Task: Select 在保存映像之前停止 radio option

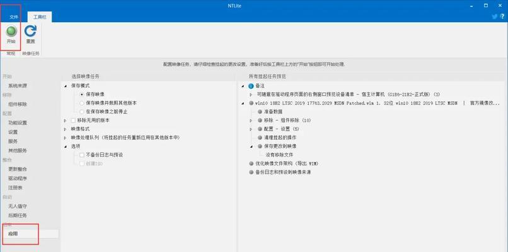Action: point(82,112)
